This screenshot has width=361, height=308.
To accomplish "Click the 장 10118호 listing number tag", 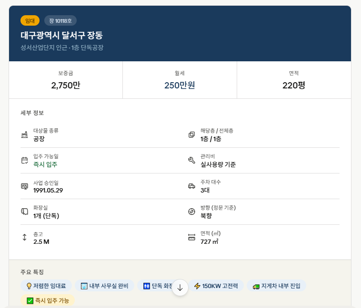I will [60, 21].
